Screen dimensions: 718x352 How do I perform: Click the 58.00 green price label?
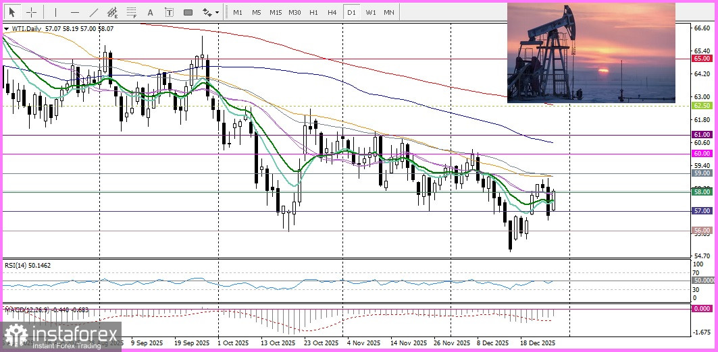pos(702,192)
